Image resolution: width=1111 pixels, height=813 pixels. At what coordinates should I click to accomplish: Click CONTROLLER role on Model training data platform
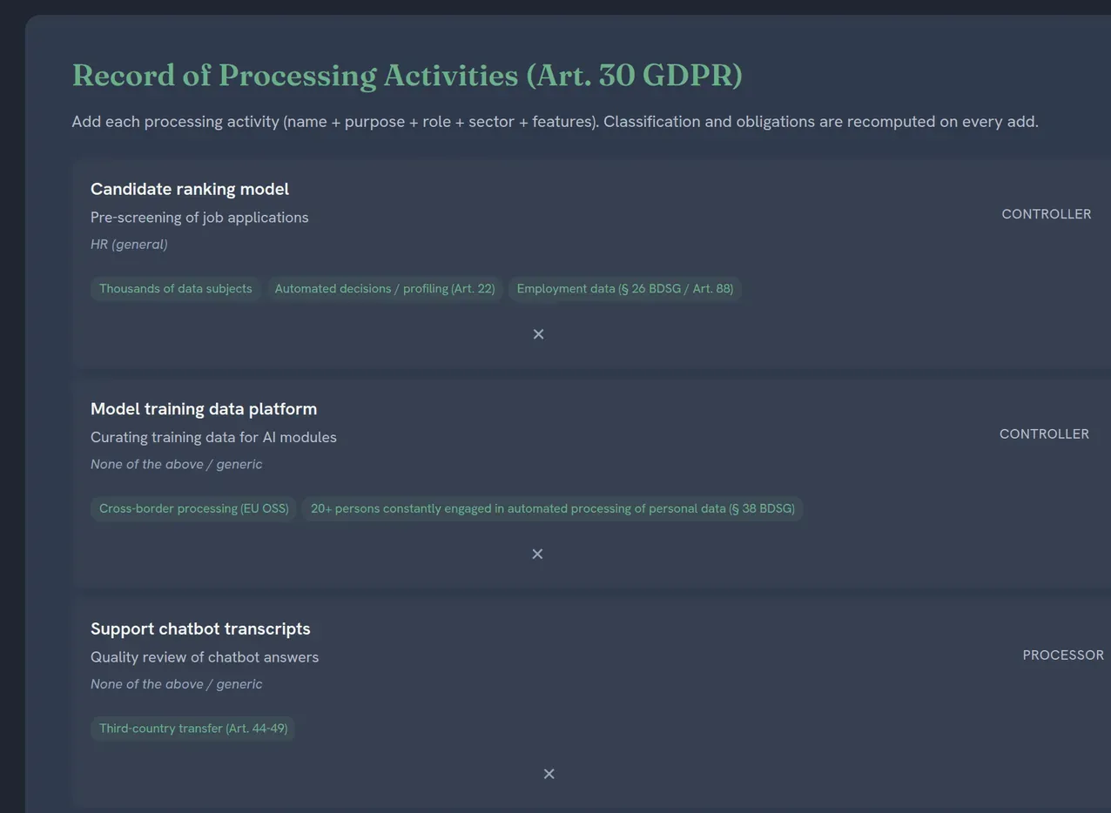pos(1044,434)
